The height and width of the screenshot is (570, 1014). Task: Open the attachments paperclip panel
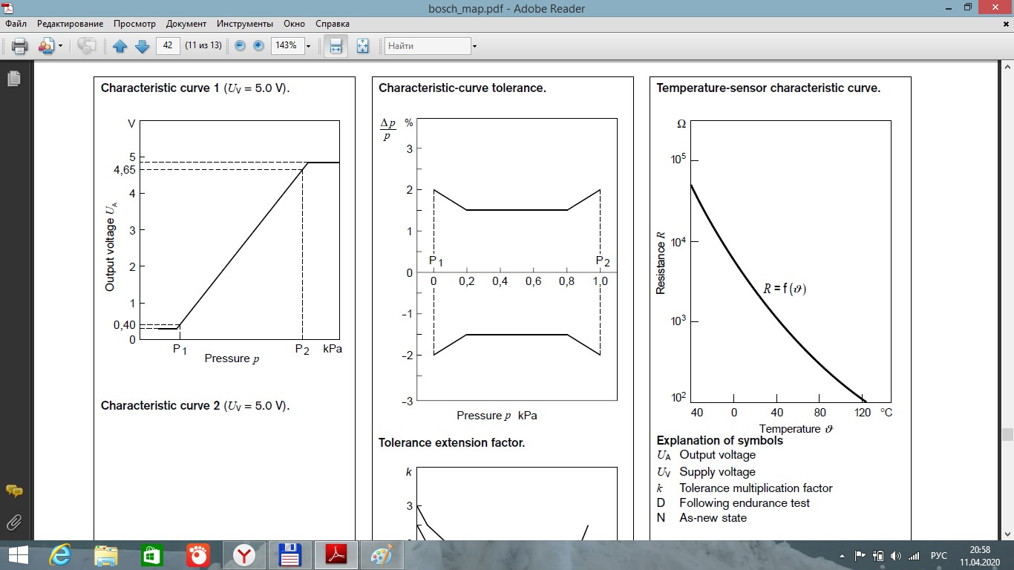tap(13, 521)
